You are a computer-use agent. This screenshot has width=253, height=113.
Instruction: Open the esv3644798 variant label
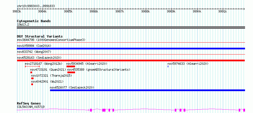coord(51,40)
